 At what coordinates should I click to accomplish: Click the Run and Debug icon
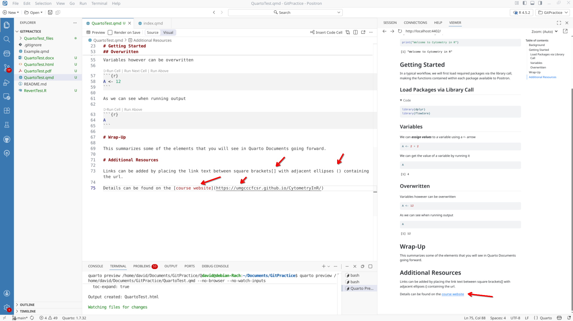7,83
